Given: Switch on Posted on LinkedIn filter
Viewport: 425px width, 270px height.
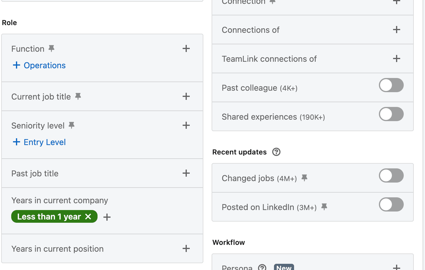Looking at the screenshot, I should 391,205.
